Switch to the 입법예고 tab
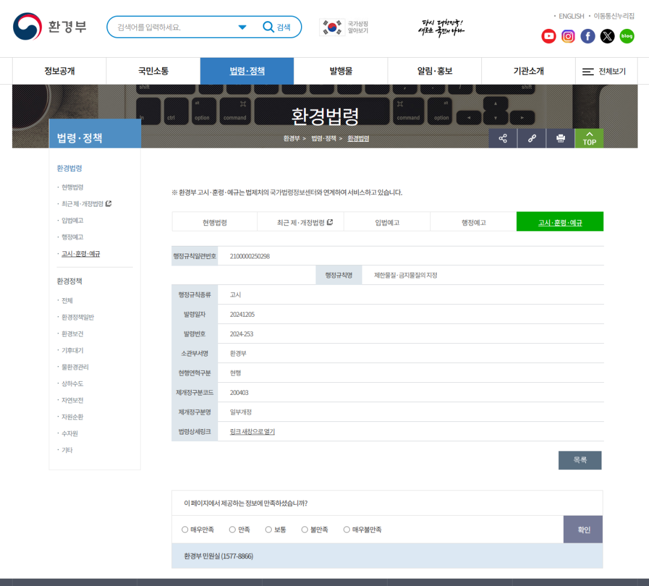This screenshot has height=586, width=649. pos(387,221)
